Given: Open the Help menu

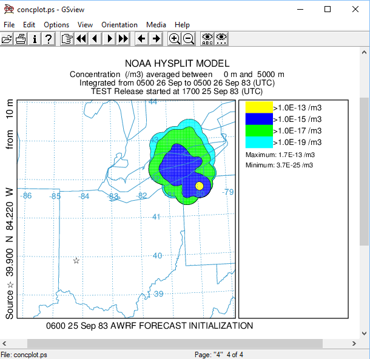Looking at the screenshot, I should [182, 25].
